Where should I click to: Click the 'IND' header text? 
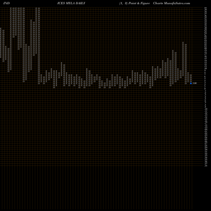pos(6,3)
